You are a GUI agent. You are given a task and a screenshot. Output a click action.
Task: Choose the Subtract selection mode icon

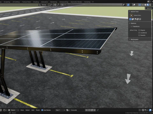pyautogui.click(x=135, y=19)
